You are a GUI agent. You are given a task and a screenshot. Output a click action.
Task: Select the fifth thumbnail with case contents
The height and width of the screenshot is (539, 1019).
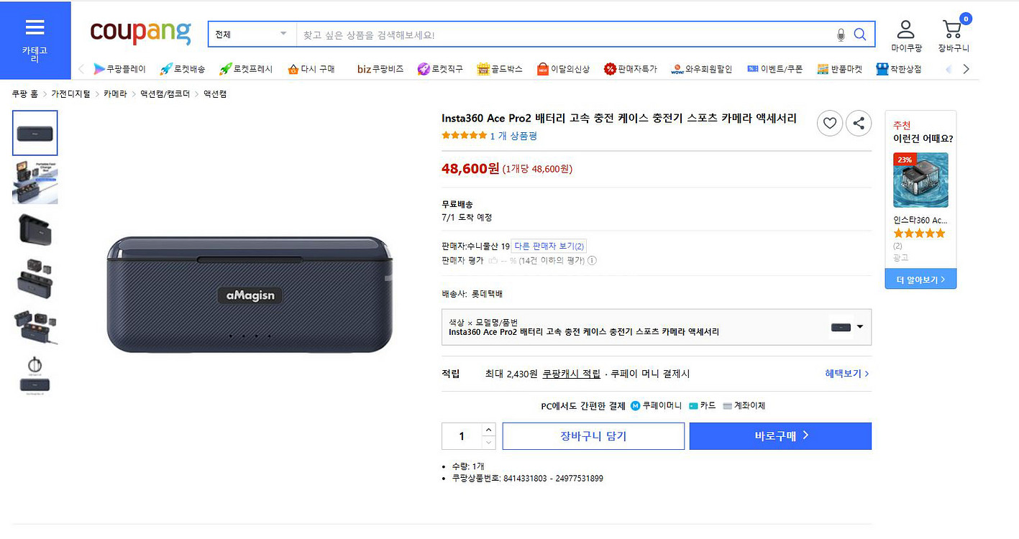point(35,326)
